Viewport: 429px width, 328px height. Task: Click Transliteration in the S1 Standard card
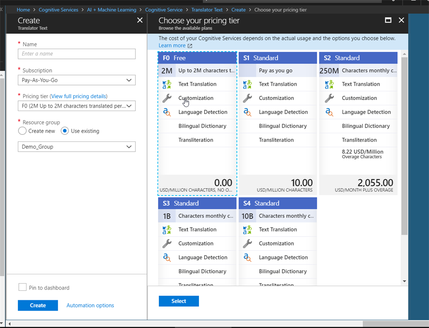click(276, 140)
